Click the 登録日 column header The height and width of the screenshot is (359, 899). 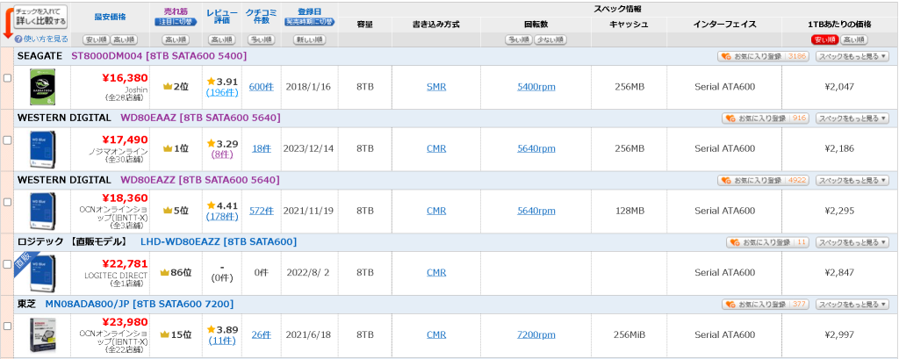pos(310,11)
